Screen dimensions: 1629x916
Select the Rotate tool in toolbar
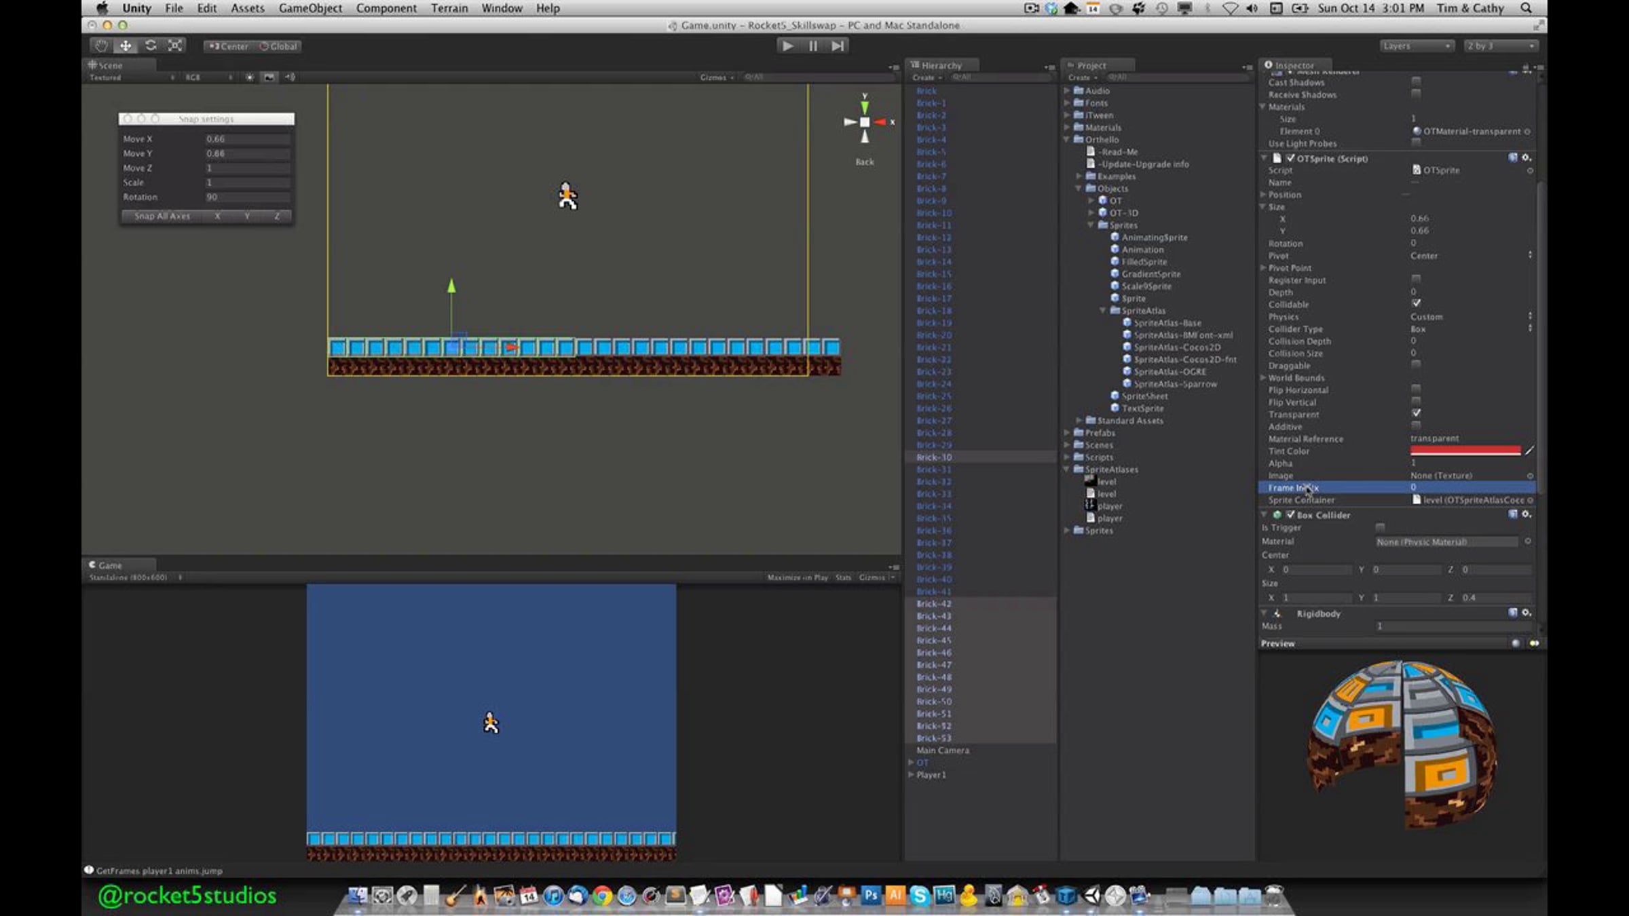(151, 45)
